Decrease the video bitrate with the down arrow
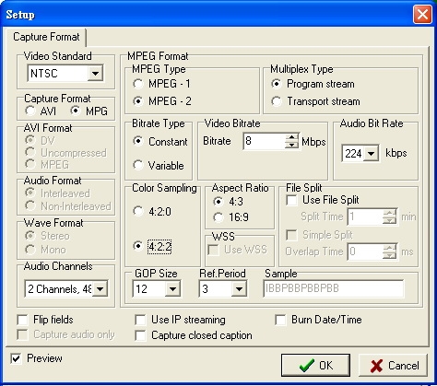437x386 pixels. pos(291,145)
